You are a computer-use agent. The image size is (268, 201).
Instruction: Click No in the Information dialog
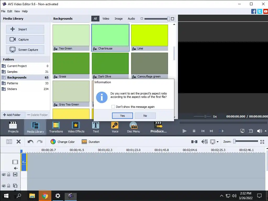[145, 116]
